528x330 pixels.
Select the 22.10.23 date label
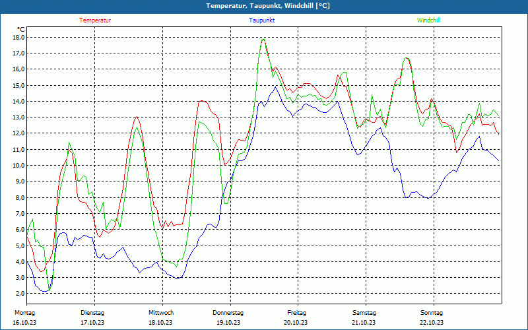[x=432, y=322]
